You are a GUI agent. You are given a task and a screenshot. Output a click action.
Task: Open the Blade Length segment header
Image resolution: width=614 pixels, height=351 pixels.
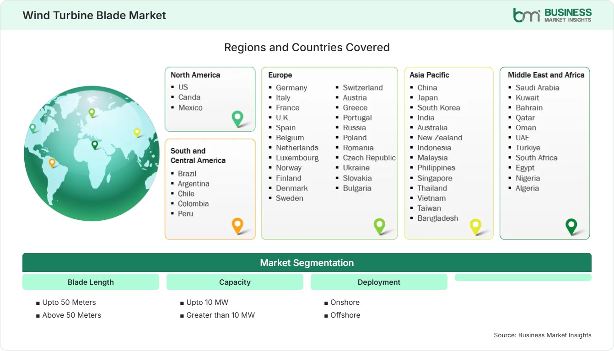click(91, 282)
